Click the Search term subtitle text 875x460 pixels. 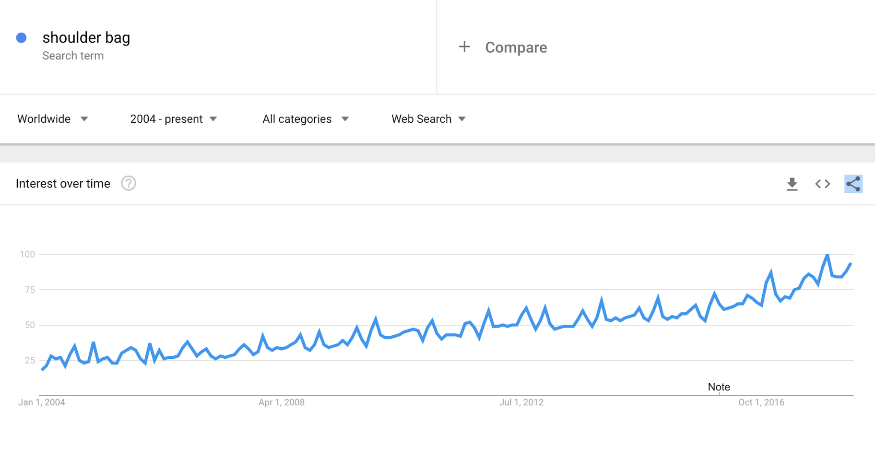click(73, 56)
